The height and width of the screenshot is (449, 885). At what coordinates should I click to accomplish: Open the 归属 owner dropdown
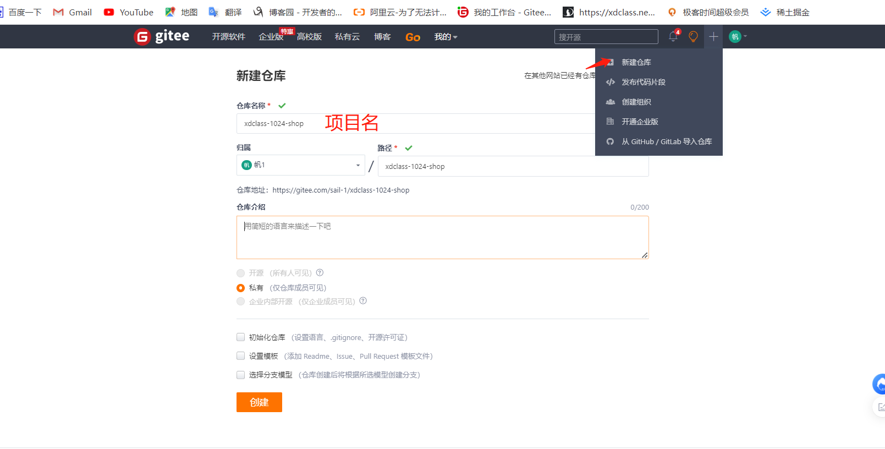(x=301, y=165)
